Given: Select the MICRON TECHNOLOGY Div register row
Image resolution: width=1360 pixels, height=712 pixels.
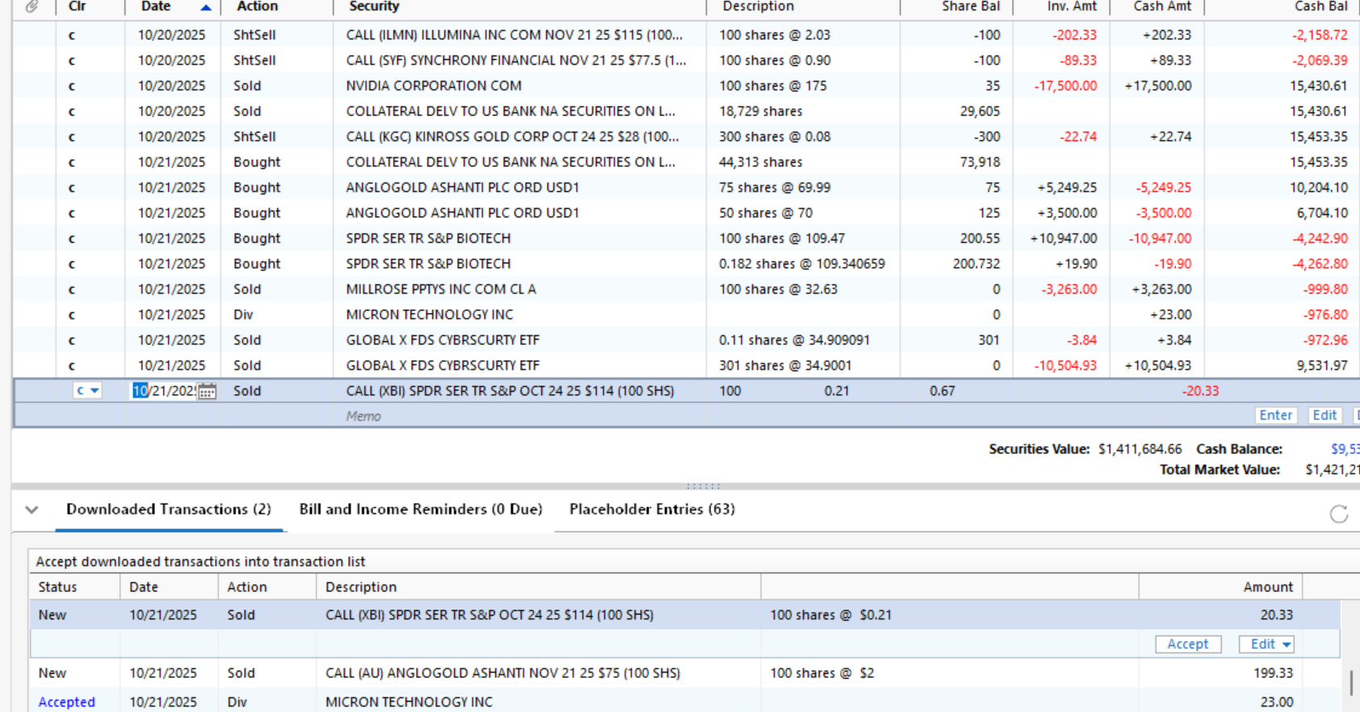Looking at the screenshot, I should (x=686, y=315).
